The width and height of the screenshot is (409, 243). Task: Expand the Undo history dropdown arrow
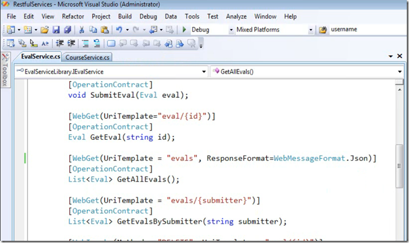coord(127,30)
